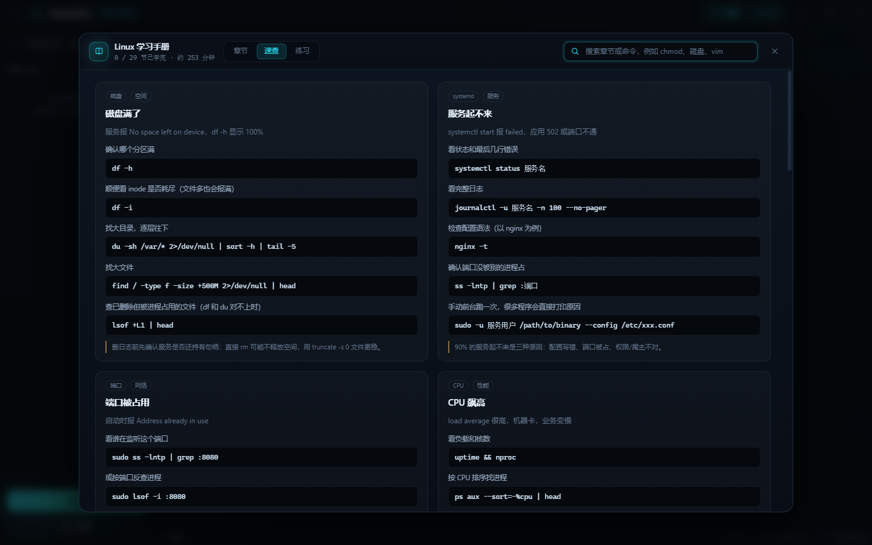Screen dimensions: 872x545
Task: Click the "lsof +L1 | head" command block
Action: 262,325
